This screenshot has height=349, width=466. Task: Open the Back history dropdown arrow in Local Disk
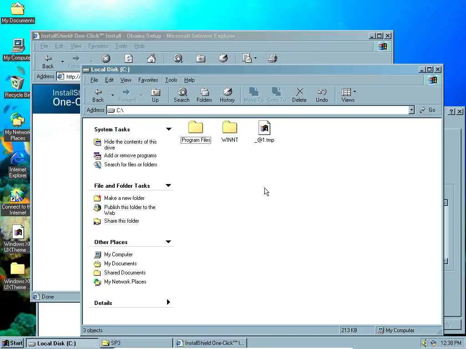click(112, 95)
